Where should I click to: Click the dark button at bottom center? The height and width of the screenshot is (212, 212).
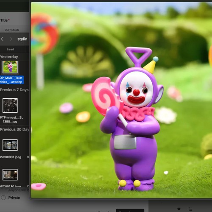130,210
